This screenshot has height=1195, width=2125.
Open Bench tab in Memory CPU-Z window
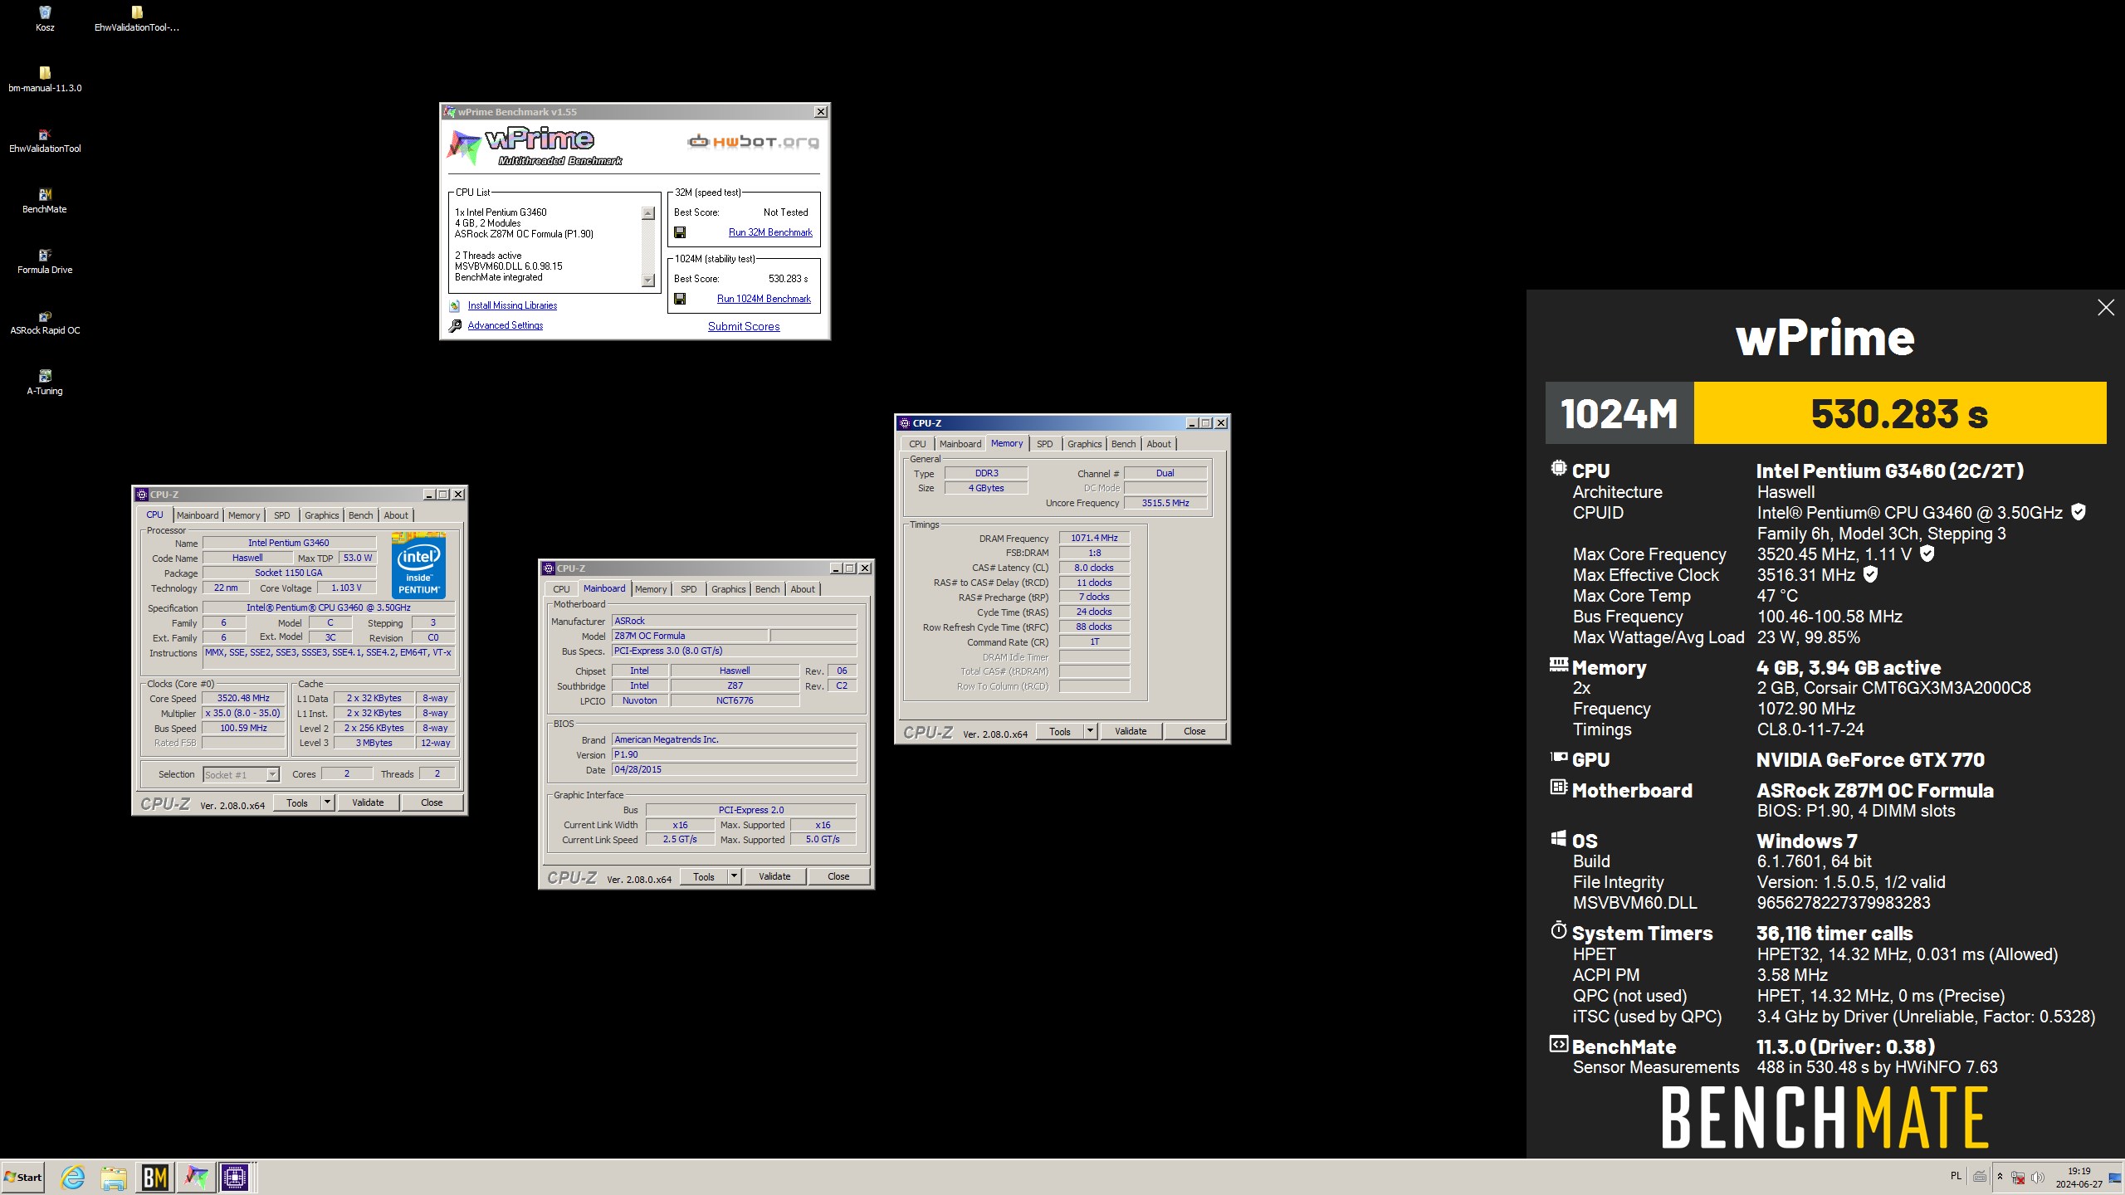[1123, 444]
